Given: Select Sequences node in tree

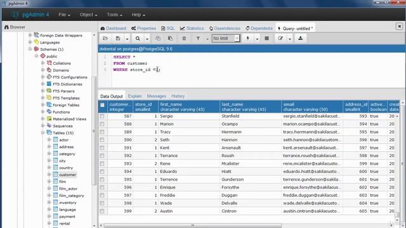Looking at the screenshot, I should (x=62, y=126).
